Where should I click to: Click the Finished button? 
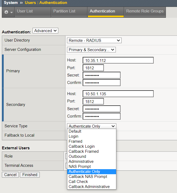pyautogui.click(x=30, y=175)
